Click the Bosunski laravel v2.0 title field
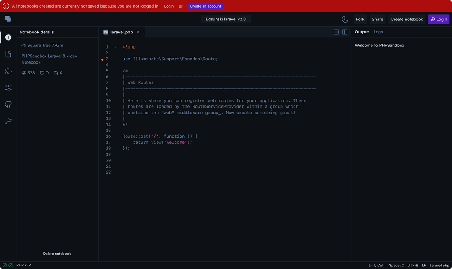 [226, 19]
